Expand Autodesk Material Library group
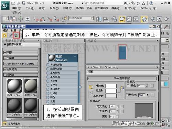Screen dimensions: 172x129 pyautogui.click(x=21, y=64)
